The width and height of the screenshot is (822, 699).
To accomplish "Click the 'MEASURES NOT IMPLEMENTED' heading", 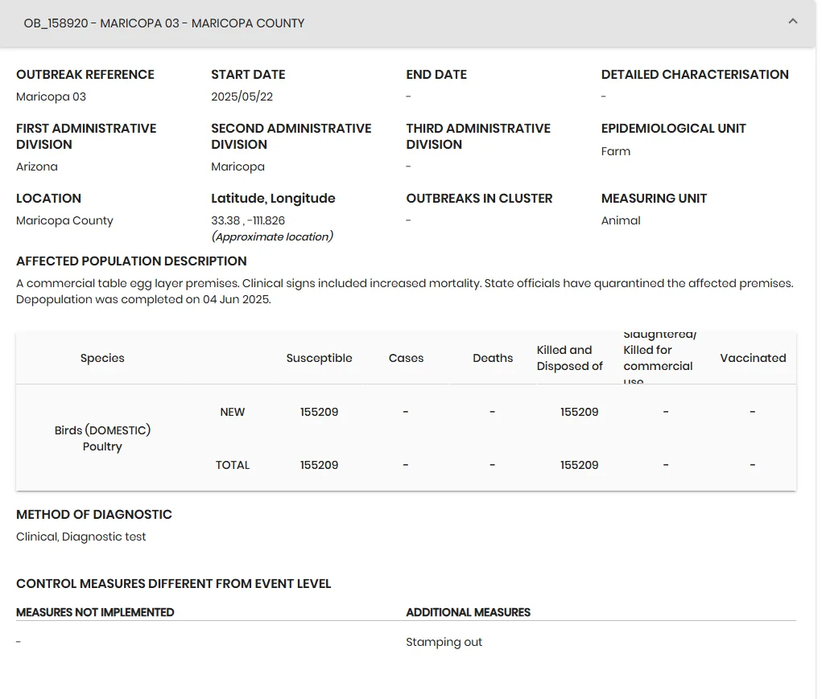I will tap(95, 613).
